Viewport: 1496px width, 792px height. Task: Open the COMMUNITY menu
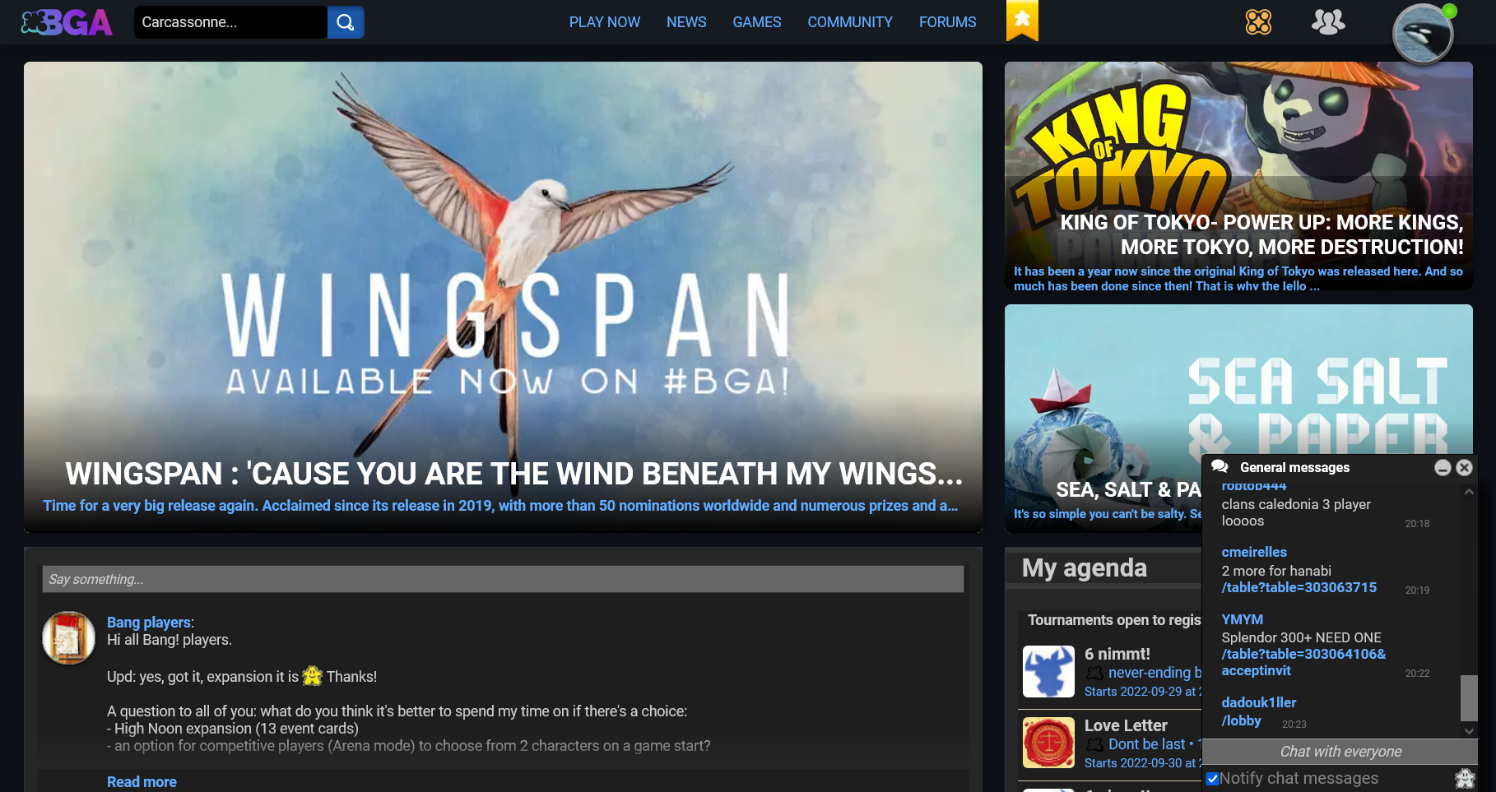[850, 22]
